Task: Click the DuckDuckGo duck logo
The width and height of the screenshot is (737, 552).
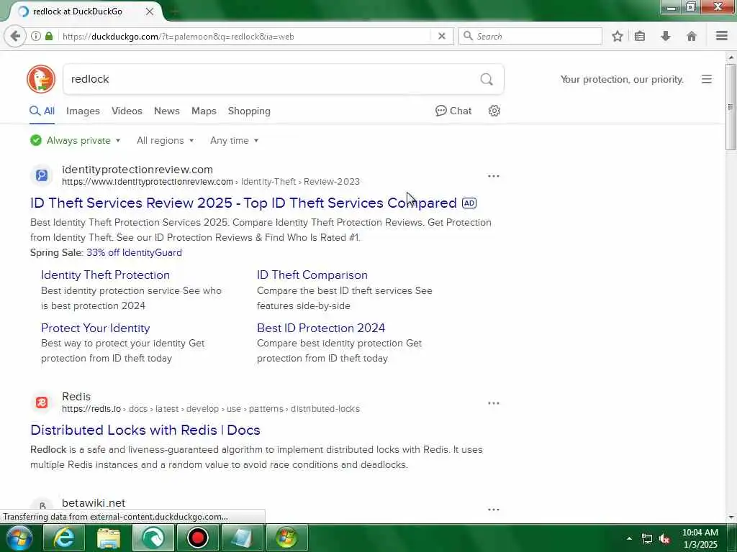Action: pyautogui.click(x=41, y=79)
